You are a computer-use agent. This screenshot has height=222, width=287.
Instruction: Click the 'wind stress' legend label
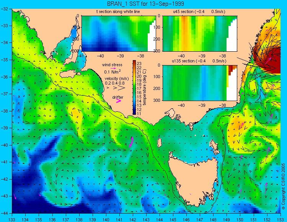point(112,65)
